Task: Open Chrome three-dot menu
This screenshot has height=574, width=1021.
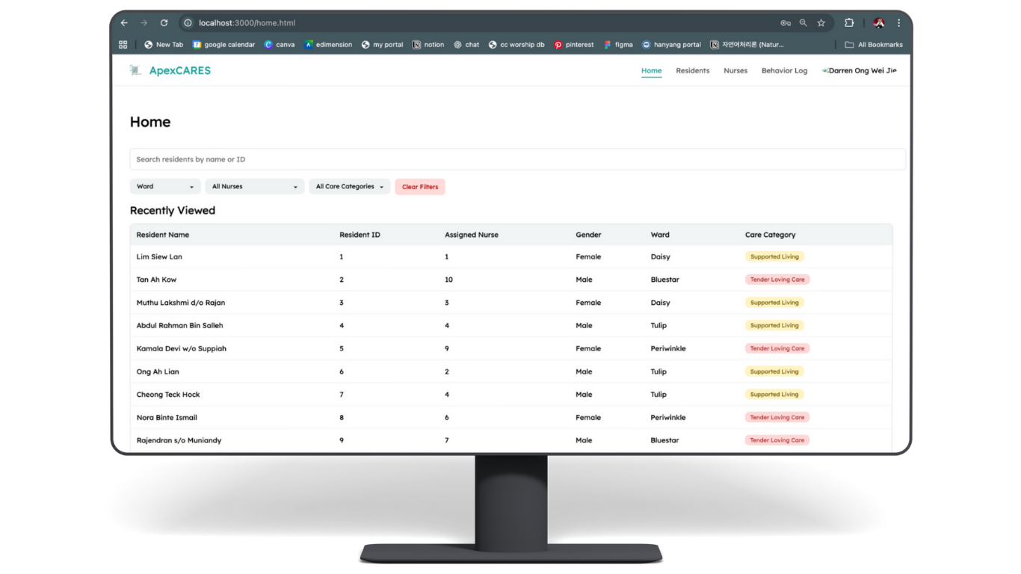Action: (898, 23)
